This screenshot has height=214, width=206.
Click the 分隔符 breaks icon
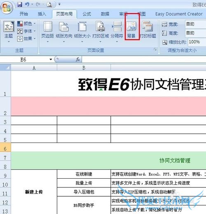[117, 26]
